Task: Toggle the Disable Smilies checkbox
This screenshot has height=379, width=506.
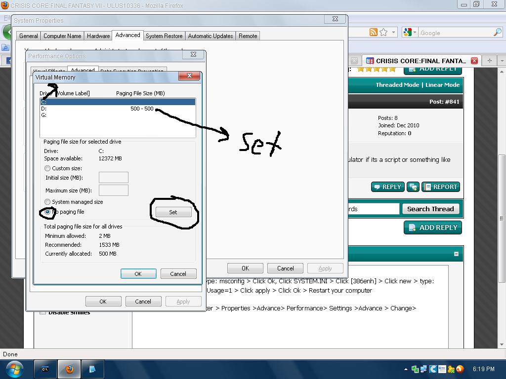Action: [42, 312]
